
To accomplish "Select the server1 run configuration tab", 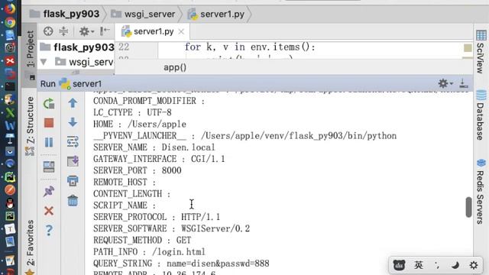I will click(80, 83).
